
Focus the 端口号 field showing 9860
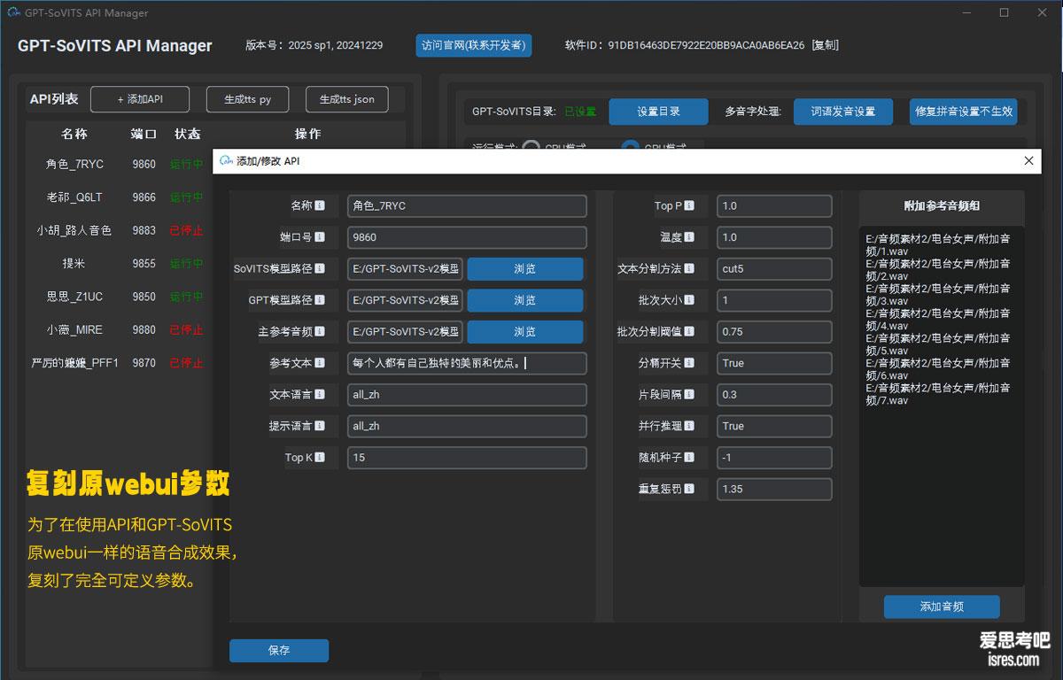coord(467,237)
